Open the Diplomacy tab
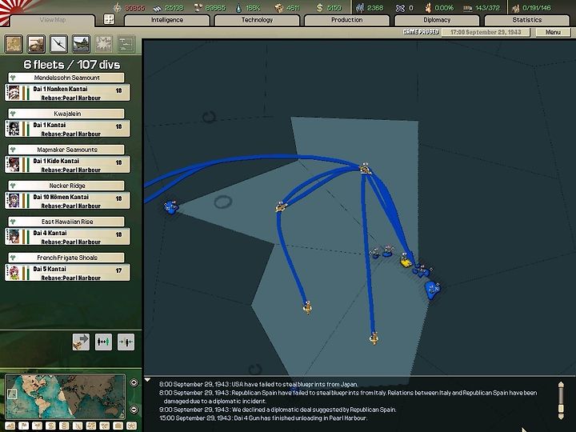Screen dimensions: 576x432 coord(437,20)
